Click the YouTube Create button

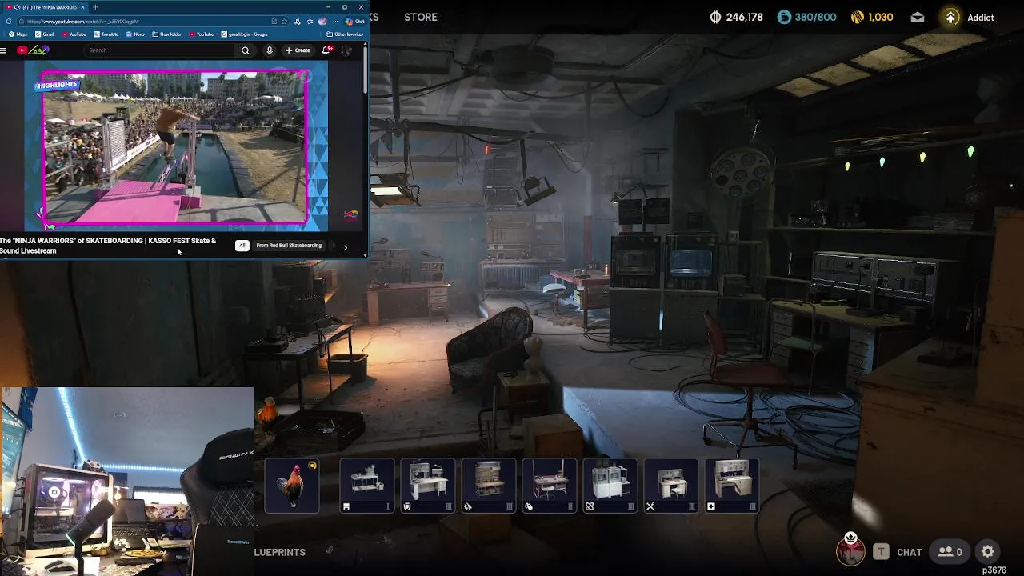click(x=298, y=50)
